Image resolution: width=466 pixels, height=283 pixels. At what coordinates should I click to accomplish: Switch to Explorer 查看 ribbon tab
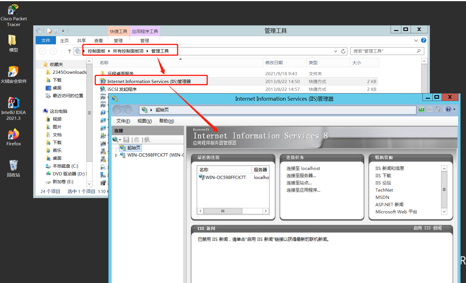tap(99, 41)
